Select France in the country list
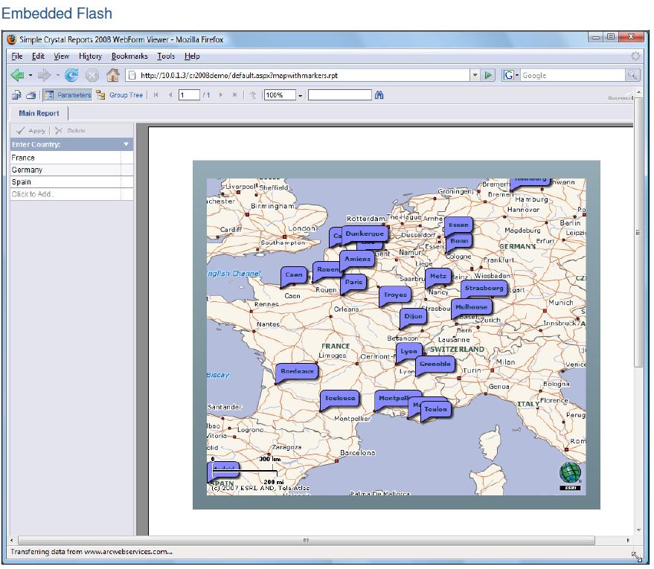 [71, 158]
